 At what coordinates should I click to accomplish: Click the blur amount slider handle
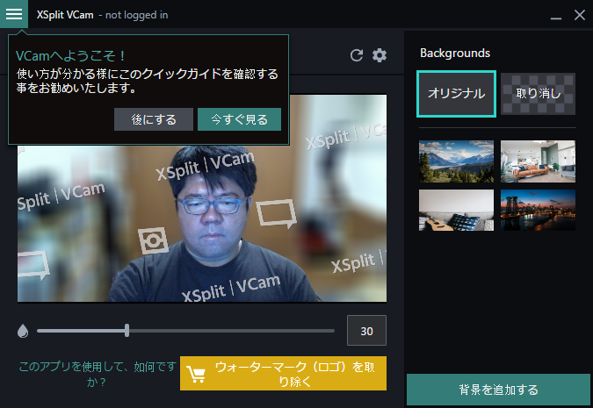[x=127, y=331]
